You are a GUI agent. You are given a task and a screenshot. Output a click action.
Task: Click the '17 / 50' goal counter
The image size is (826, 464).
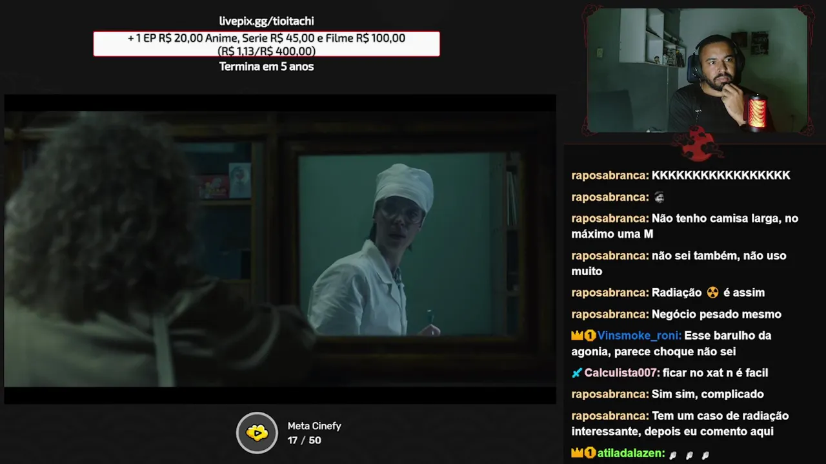pos(304,440)
